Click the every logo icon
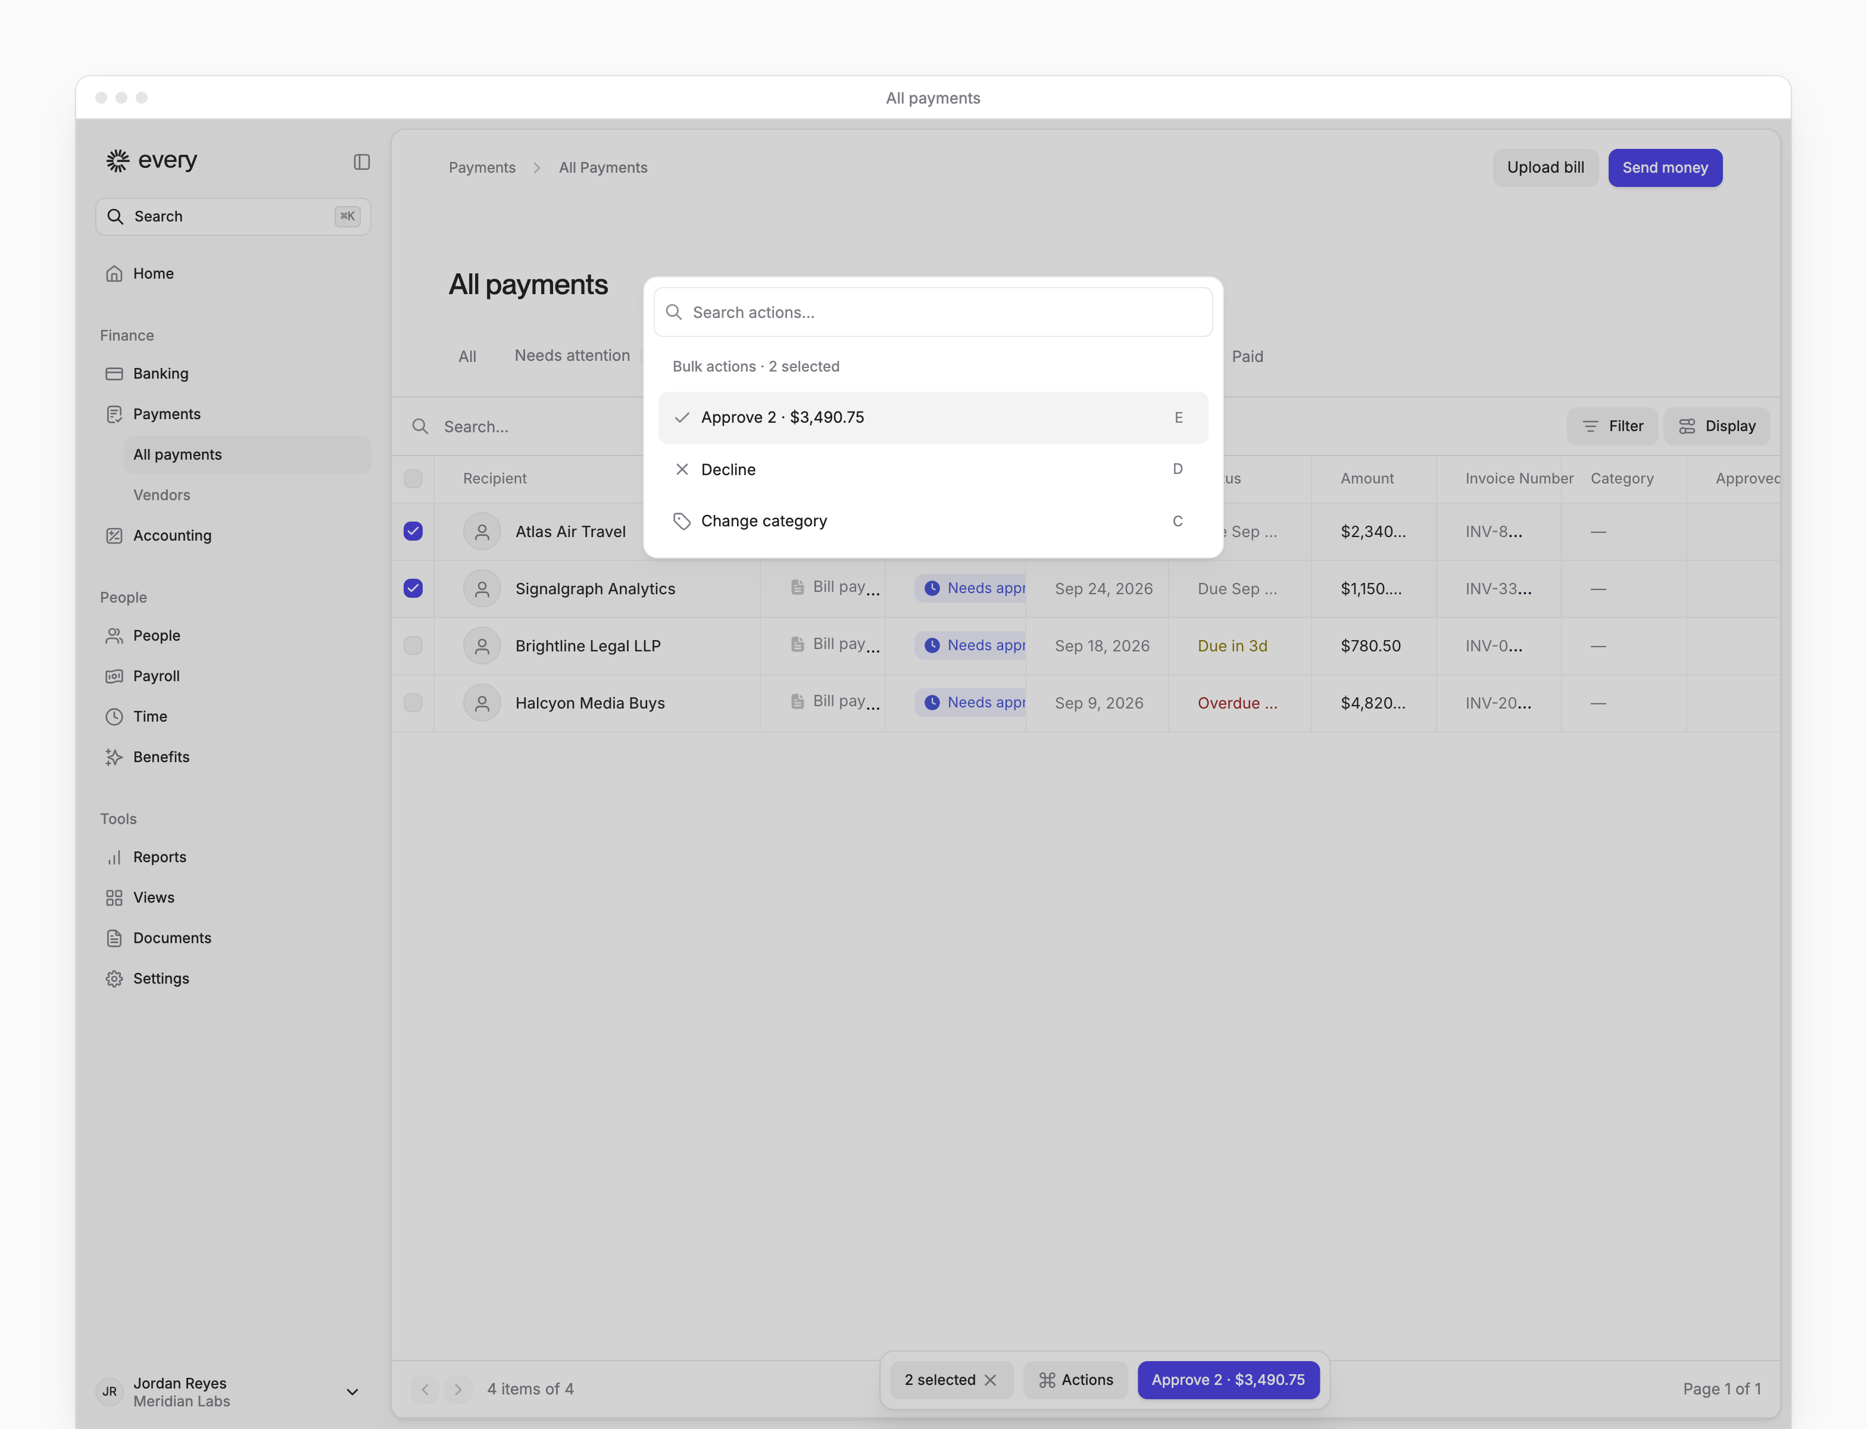1867x1429 pixels. 117,160
